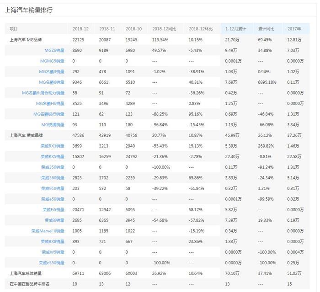
Task: Click the 荣威i6销量 link
Action: point(54,220)
